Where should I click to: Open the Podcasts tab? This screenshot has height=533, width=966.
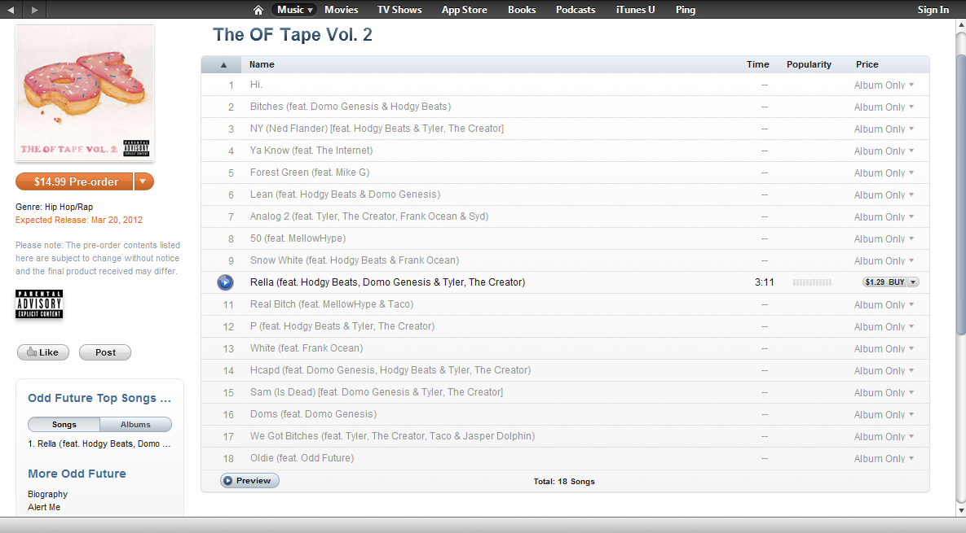coord(576,10)
